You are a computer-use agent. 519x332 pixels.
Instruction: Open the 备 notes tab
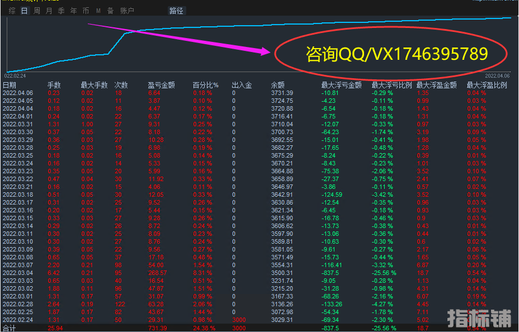[x=110, y=11]
